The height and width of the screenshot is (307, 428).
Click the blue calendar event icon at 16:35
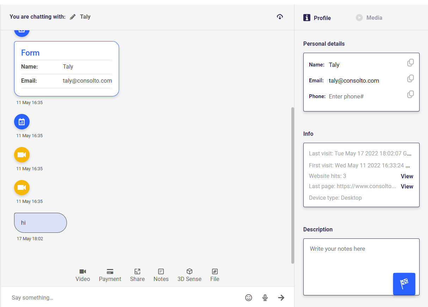pos(22,122)
